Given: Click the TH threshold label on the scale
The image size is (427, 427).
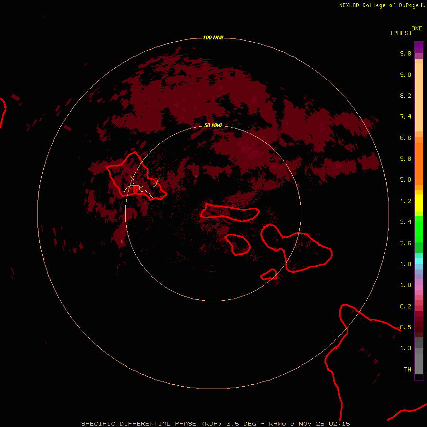Looking at the screenshot, I should (x=408, y=370).
